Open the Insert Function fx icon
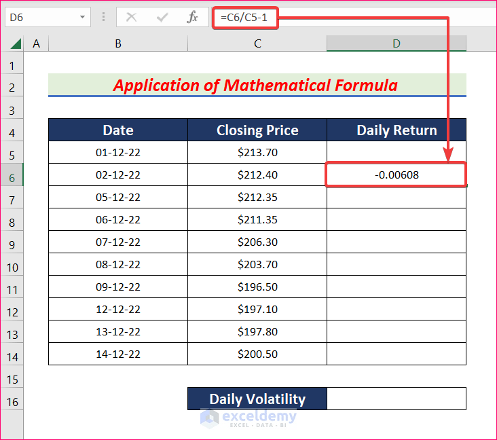 click(x=192, y=17)
